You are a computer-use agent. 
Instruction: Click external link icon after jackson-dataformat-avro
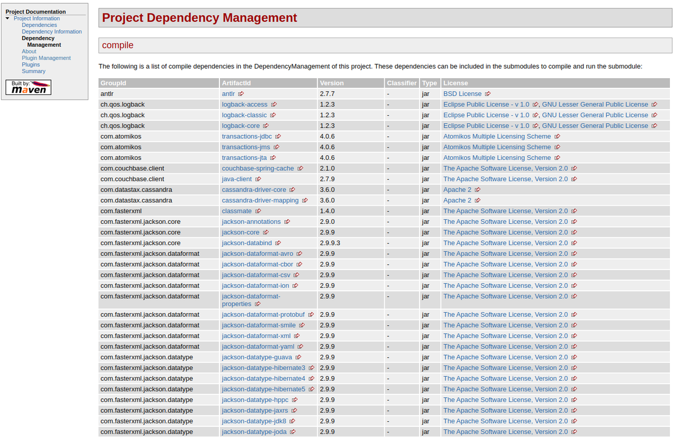[299, 254]
